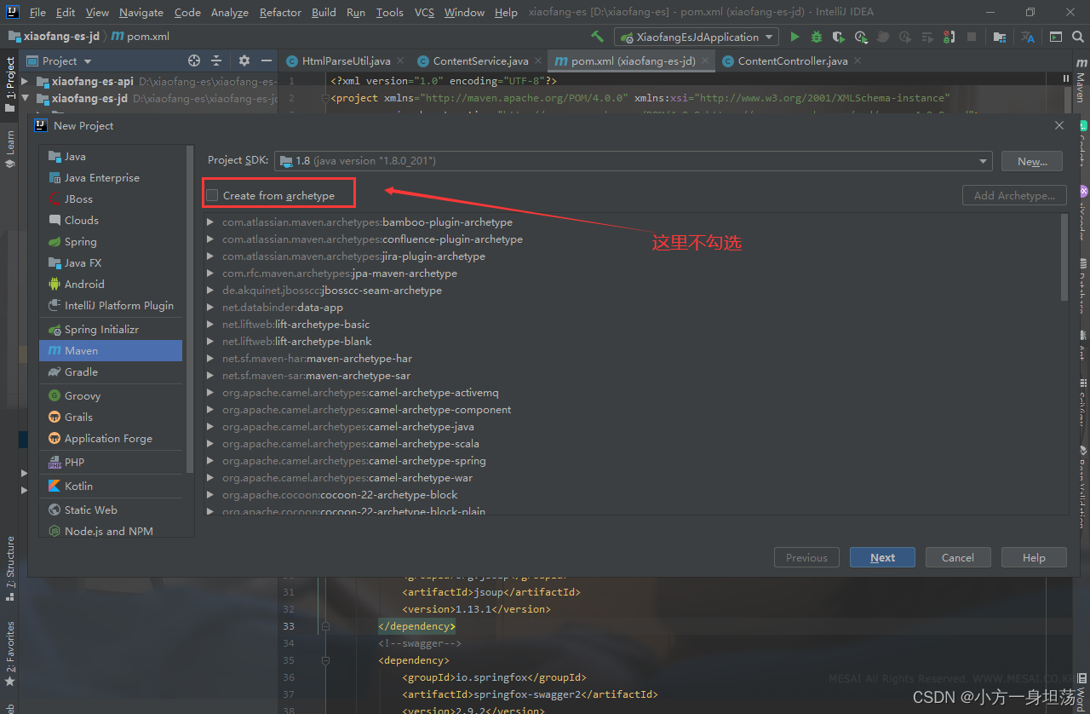Screen dimensions: 1090x714
Task: Open the VCS menu
Action: pyautogui.click(x=424, y=12)
